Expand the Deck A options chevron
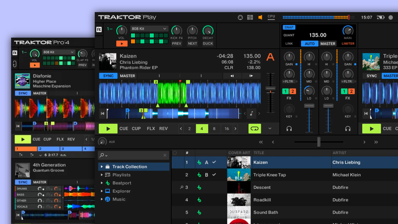 click(x=270, y=128)
